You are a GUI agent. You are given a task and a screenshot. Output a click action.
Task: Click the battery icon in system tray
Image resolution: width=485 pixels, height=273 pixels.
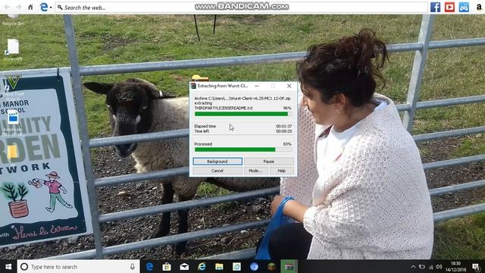pos(421,266)
